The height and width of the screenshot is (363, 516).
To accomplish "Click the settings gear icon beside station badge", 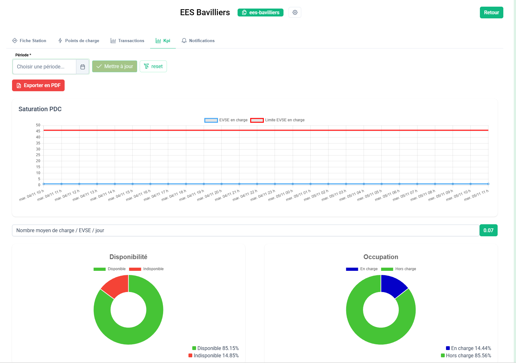I will (295, 12).
